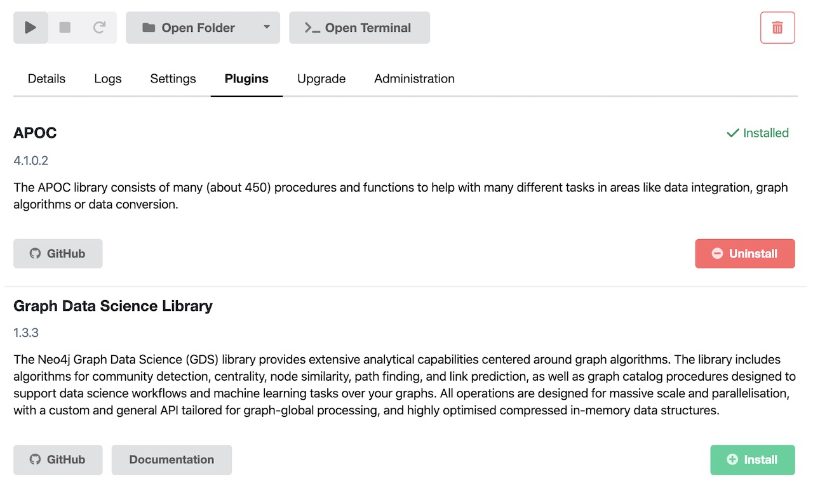This screenshot has height=493, width=813.
Task: Click the Graph Data Science Library heading
Action: 113,306
